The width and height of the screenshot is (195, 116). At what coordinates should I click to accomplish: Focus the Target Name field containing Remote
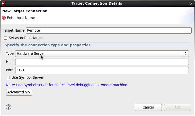pyautogui.click(x=109, y=30)
